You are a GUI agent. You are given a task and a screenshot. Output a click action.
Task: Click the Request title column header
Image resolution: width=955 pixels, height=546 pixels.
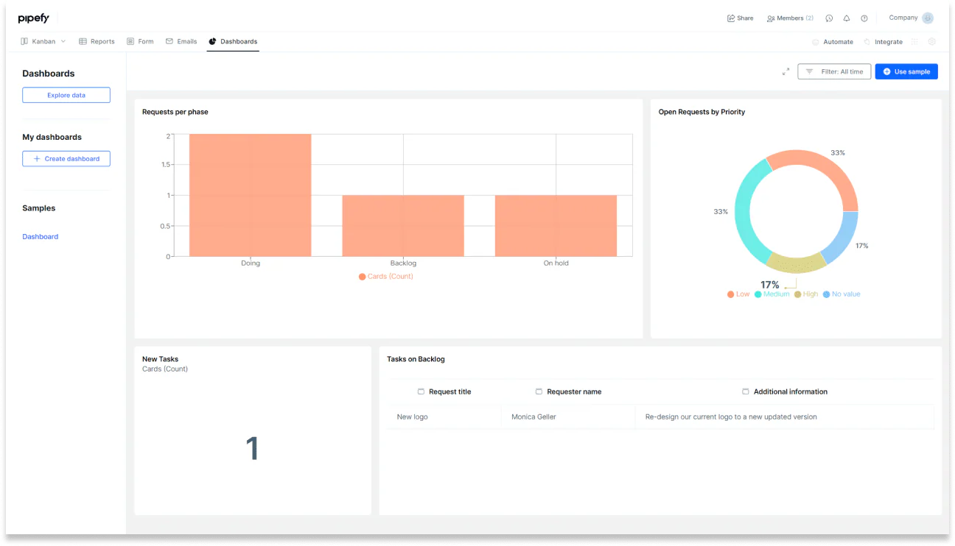444,391
